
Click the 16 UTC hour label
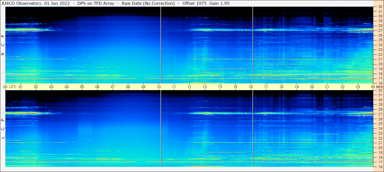click(251, 87)
